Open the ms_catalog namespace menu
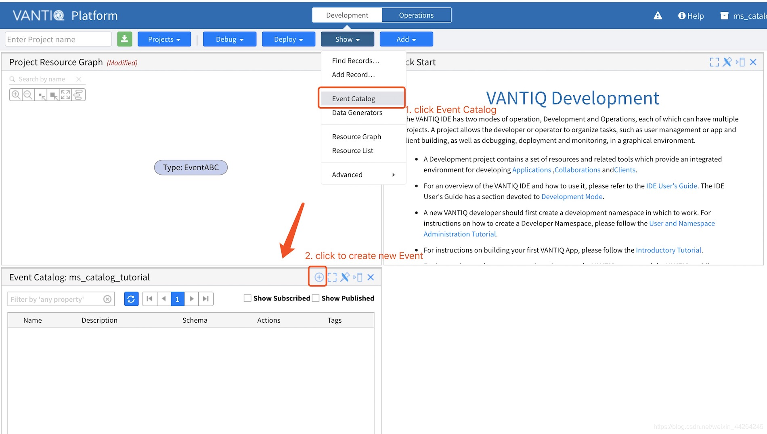The width and height of the screenshot is (767, 434). 744,16
